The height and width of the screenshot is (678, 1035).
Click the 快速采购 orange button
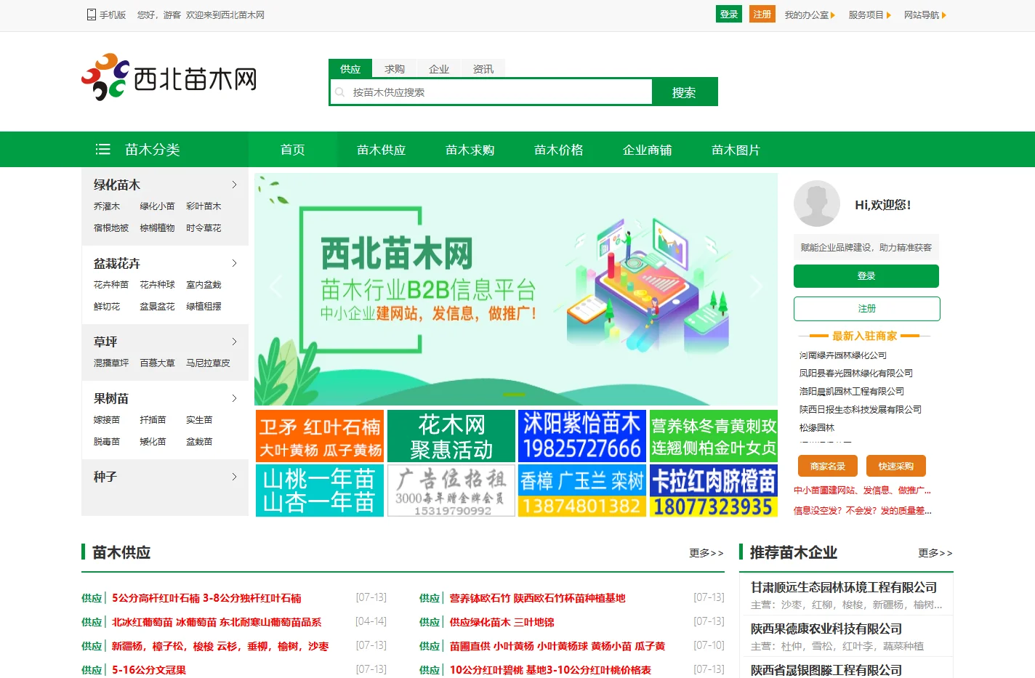(x=895, y=466)
